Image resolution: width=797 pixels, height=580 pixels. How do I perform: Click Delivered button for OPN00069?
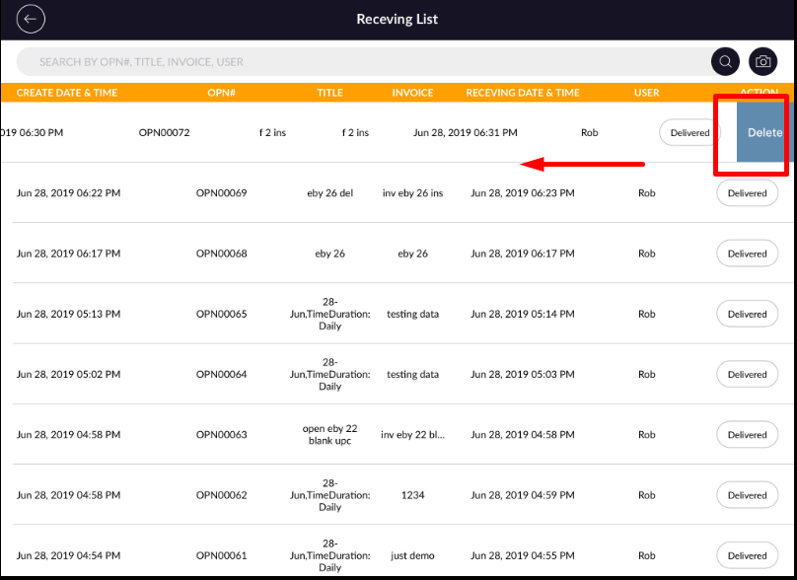(747, 193)
